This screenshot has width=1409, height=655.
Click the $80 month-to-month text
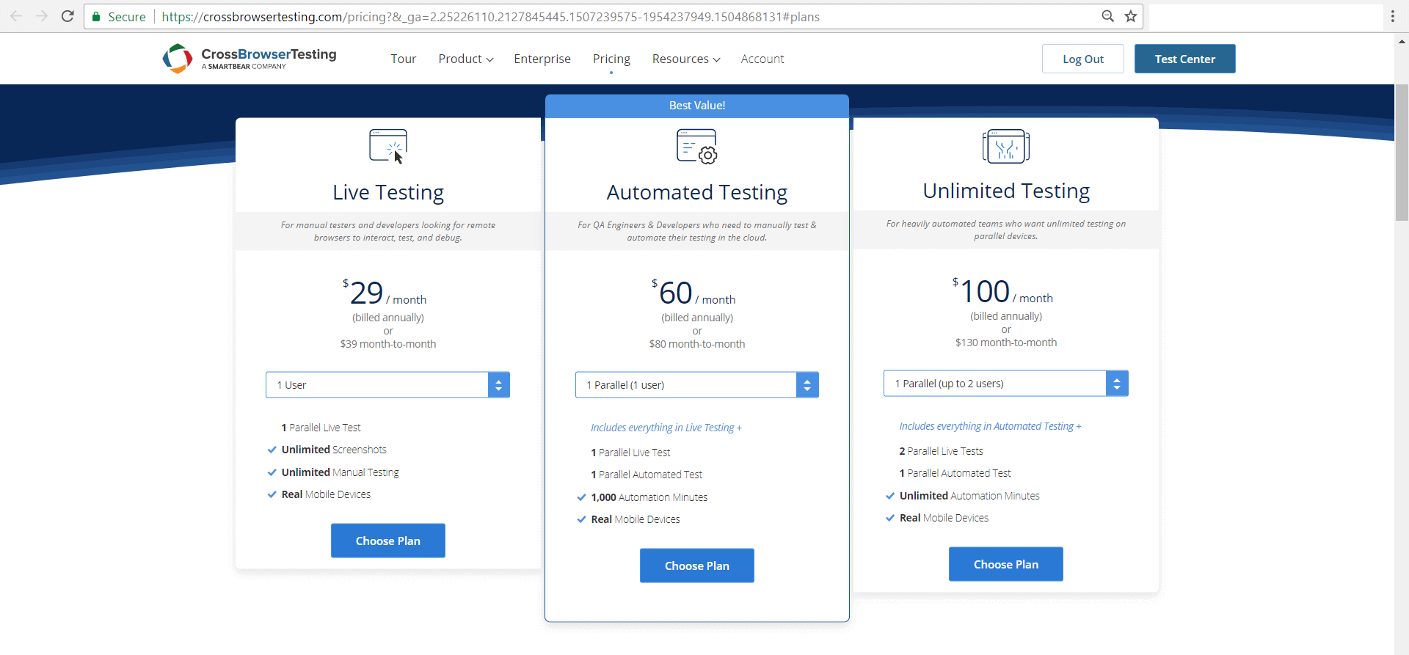[x=697, y=344]
